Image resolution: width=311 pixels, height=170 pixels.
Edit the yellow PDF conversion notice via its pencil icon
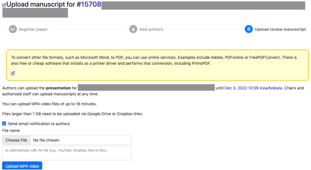coord(13,73)
